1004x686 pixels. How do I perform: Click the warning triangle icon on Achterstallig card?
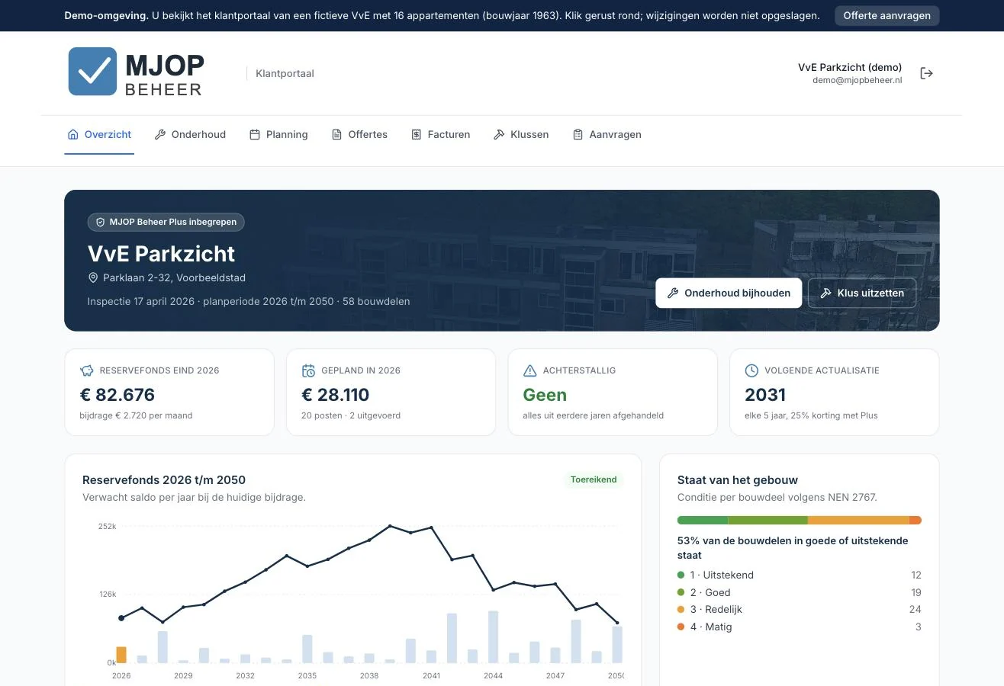[529, 370]
